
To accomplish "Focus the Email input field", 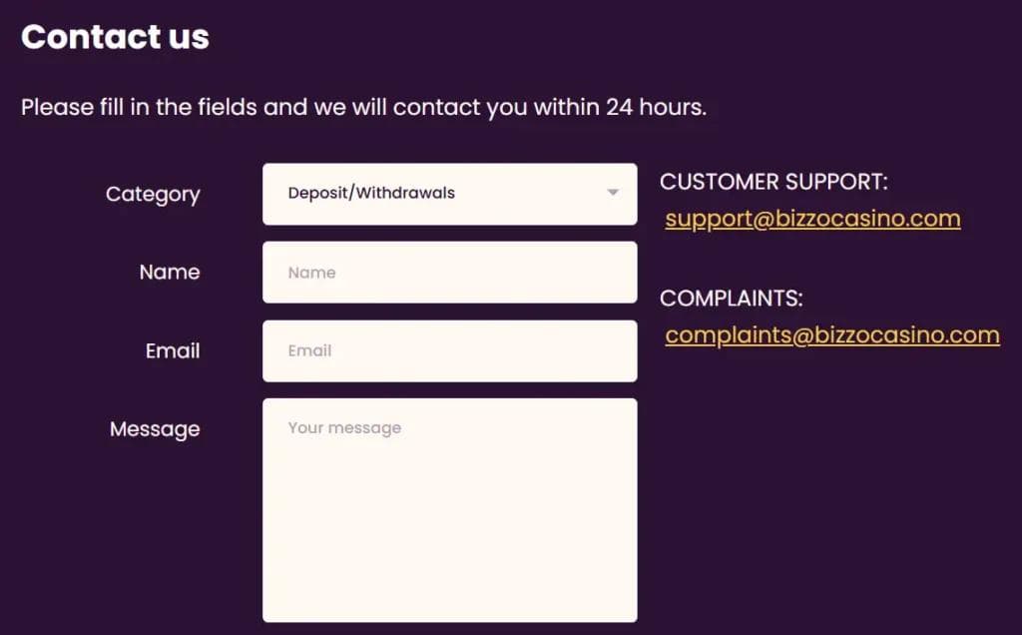I will tap(449, 350).
